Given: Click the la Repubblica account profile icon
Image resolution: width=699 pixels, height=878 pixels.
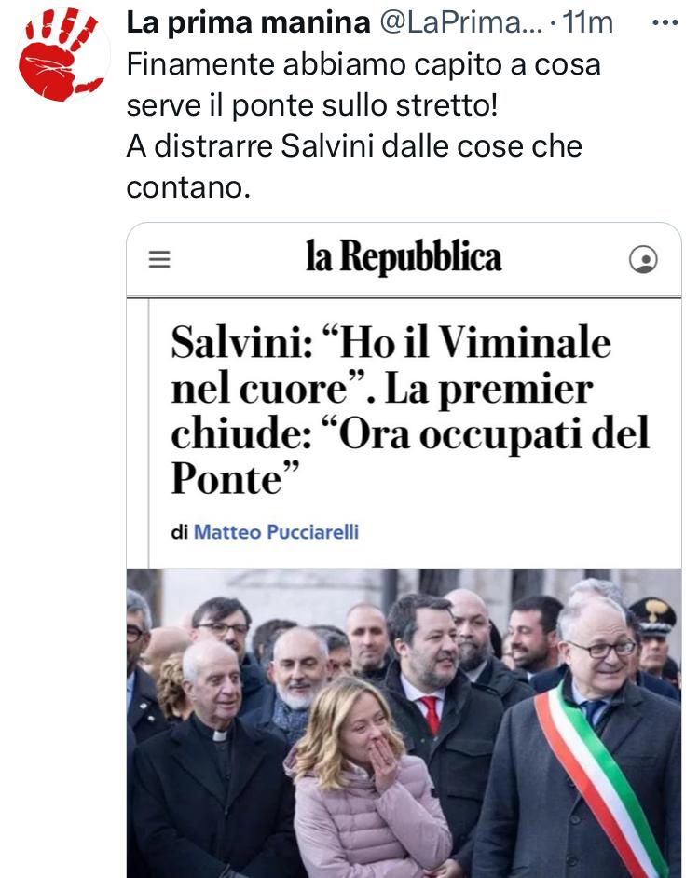Looking at the screenshot, I should click(x=643, y=259).
